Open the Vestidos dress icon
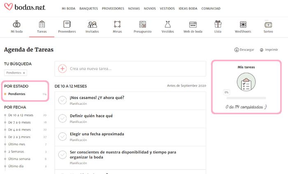This screenshot has height=174, width=288. pos(168,24)
